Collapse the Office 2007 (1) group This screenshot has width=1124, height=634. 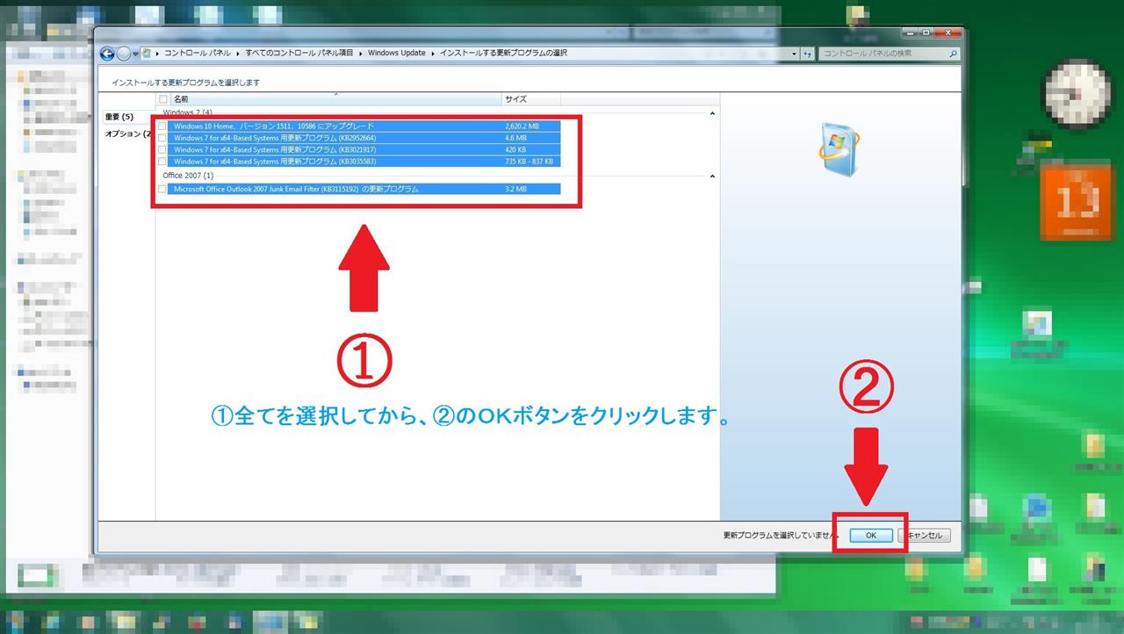(712, 176)
